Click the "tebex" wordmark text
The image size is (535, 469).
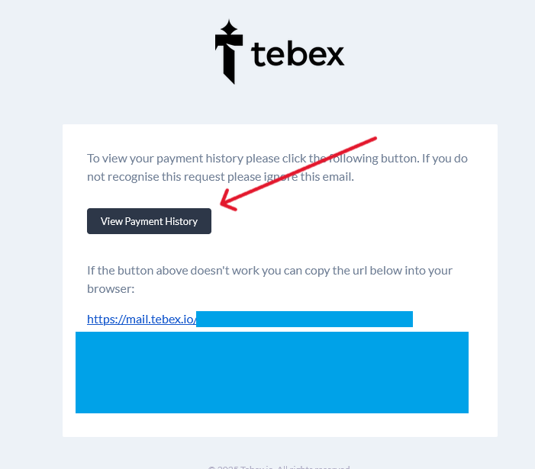[298, 53]
